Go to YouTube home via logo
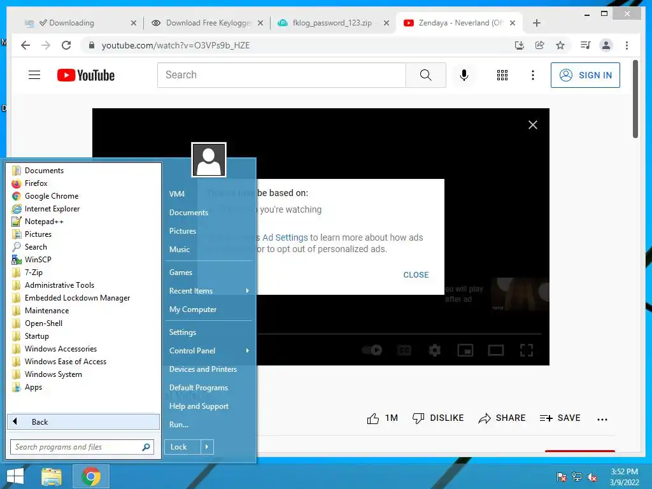652x489 pixels. 86,75
